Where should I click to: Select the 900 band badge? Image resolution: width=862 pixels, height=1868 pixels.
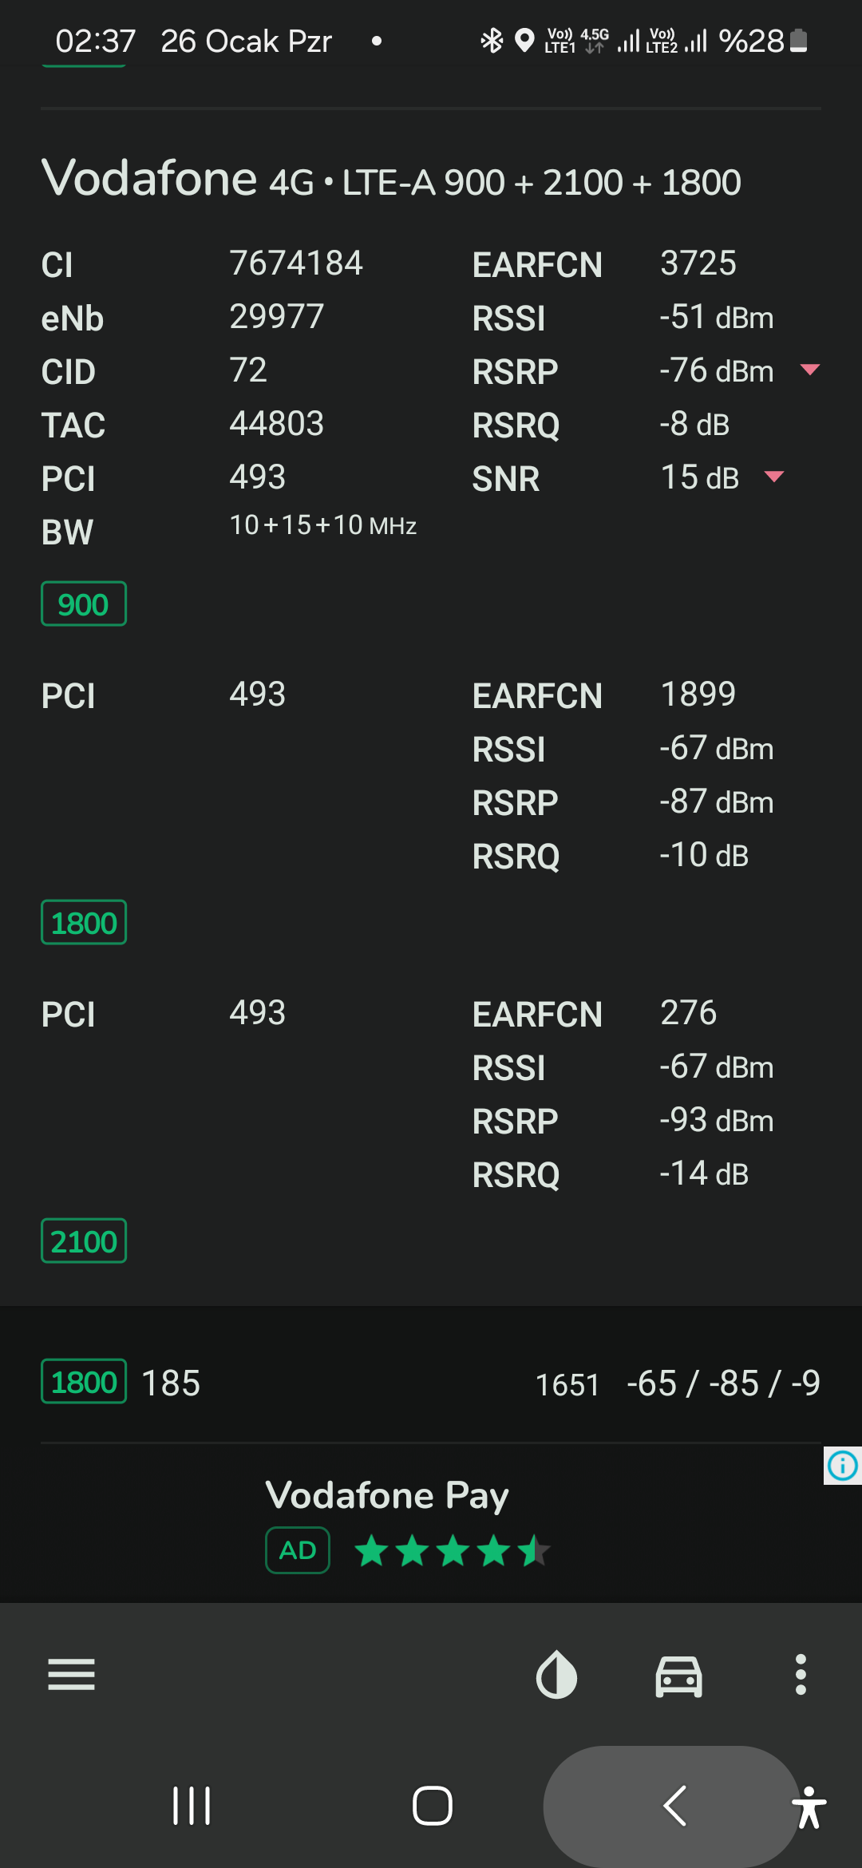coord(84,604)
